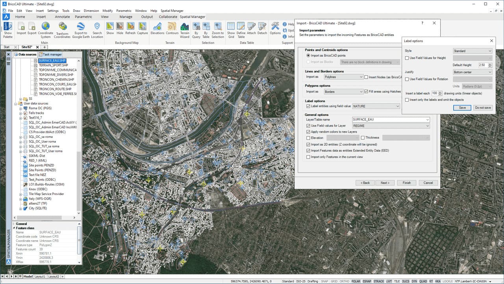Open the Borders import dropdown
The width and height of the screenshot is (504, 284).
click(343, 91)
